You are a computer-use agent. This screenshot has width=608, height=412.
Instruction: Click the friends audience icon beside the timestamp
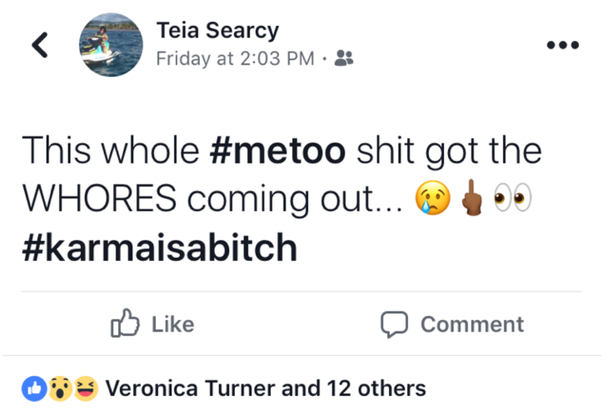click(344, 59)
